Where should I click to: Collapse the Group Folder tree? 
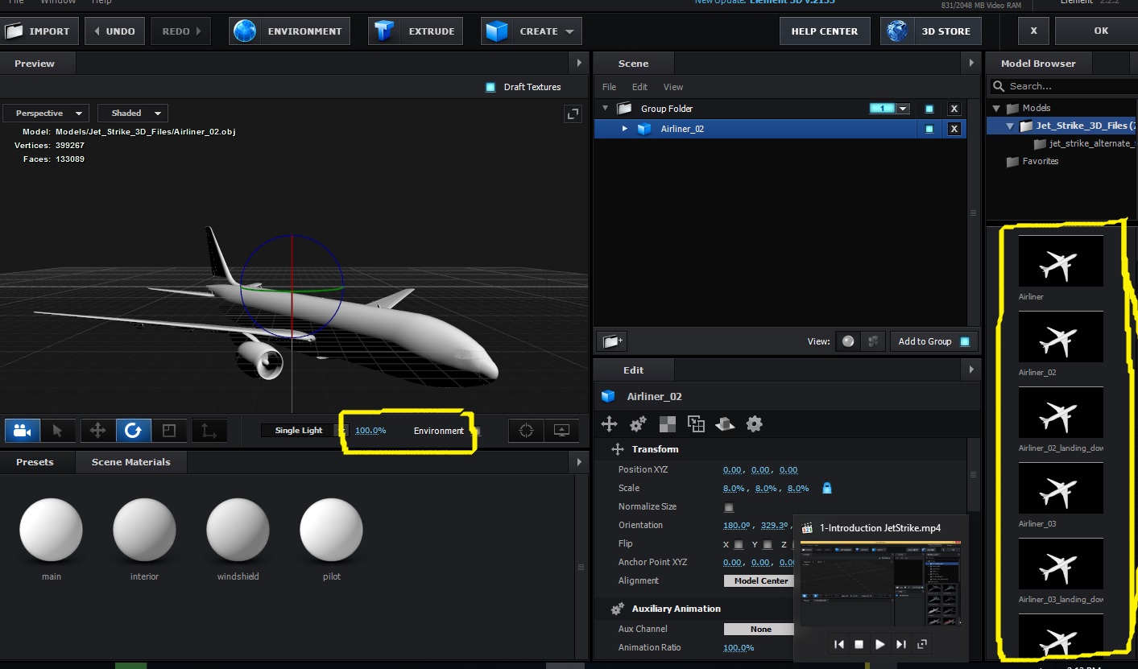(606, 109)
